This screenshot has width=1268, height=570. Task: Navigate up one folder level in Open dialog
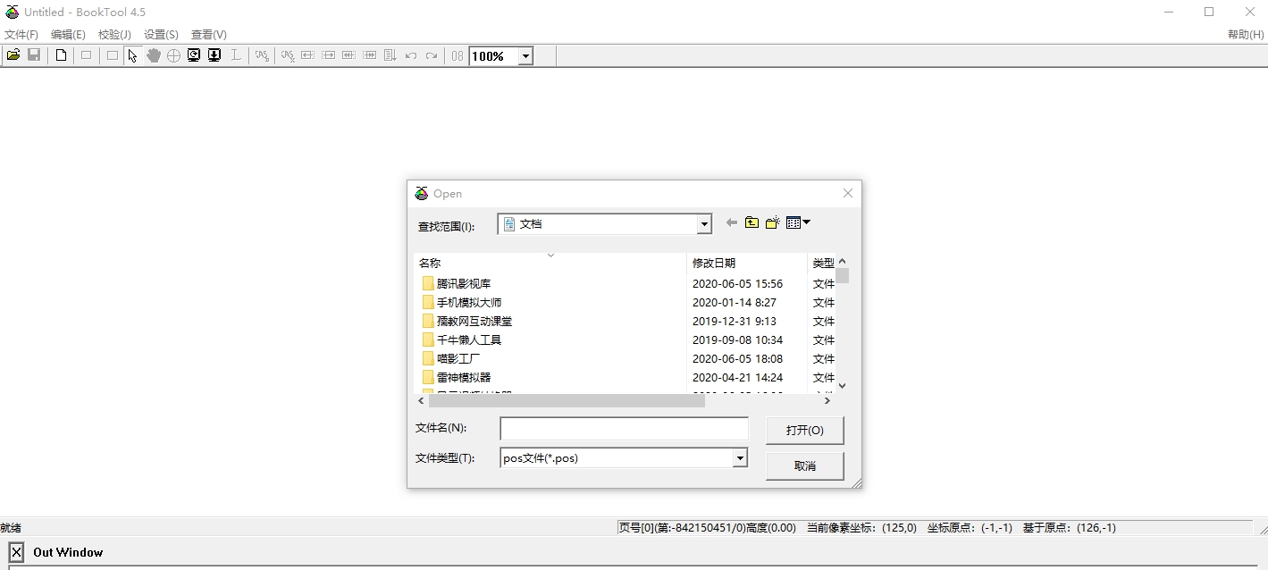click(752, 222)
